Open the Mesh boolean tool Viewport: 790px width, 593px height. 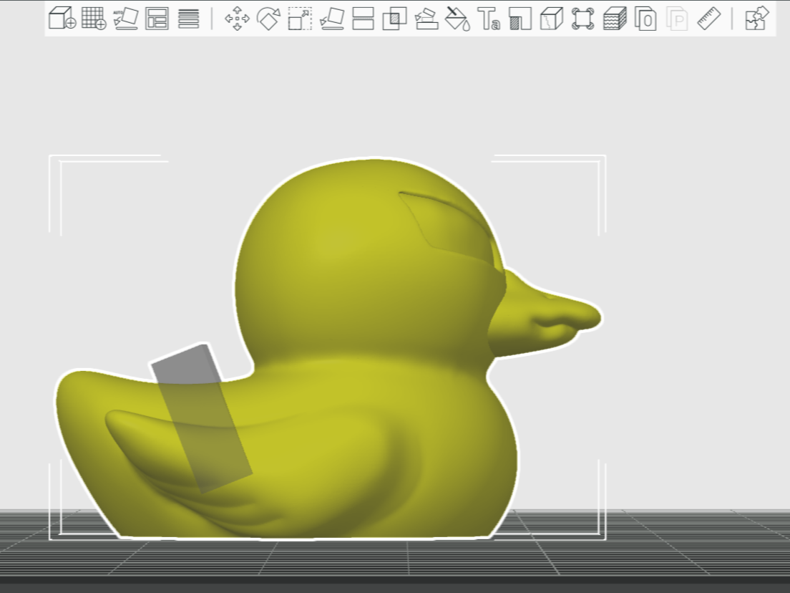(x=394, y=19)
